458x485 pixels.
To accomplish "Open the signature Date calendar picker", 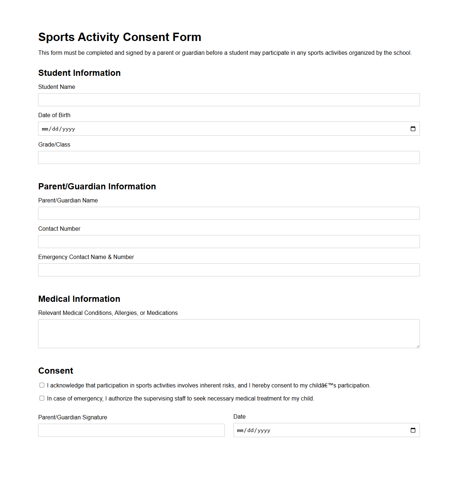I will point(413,430).
